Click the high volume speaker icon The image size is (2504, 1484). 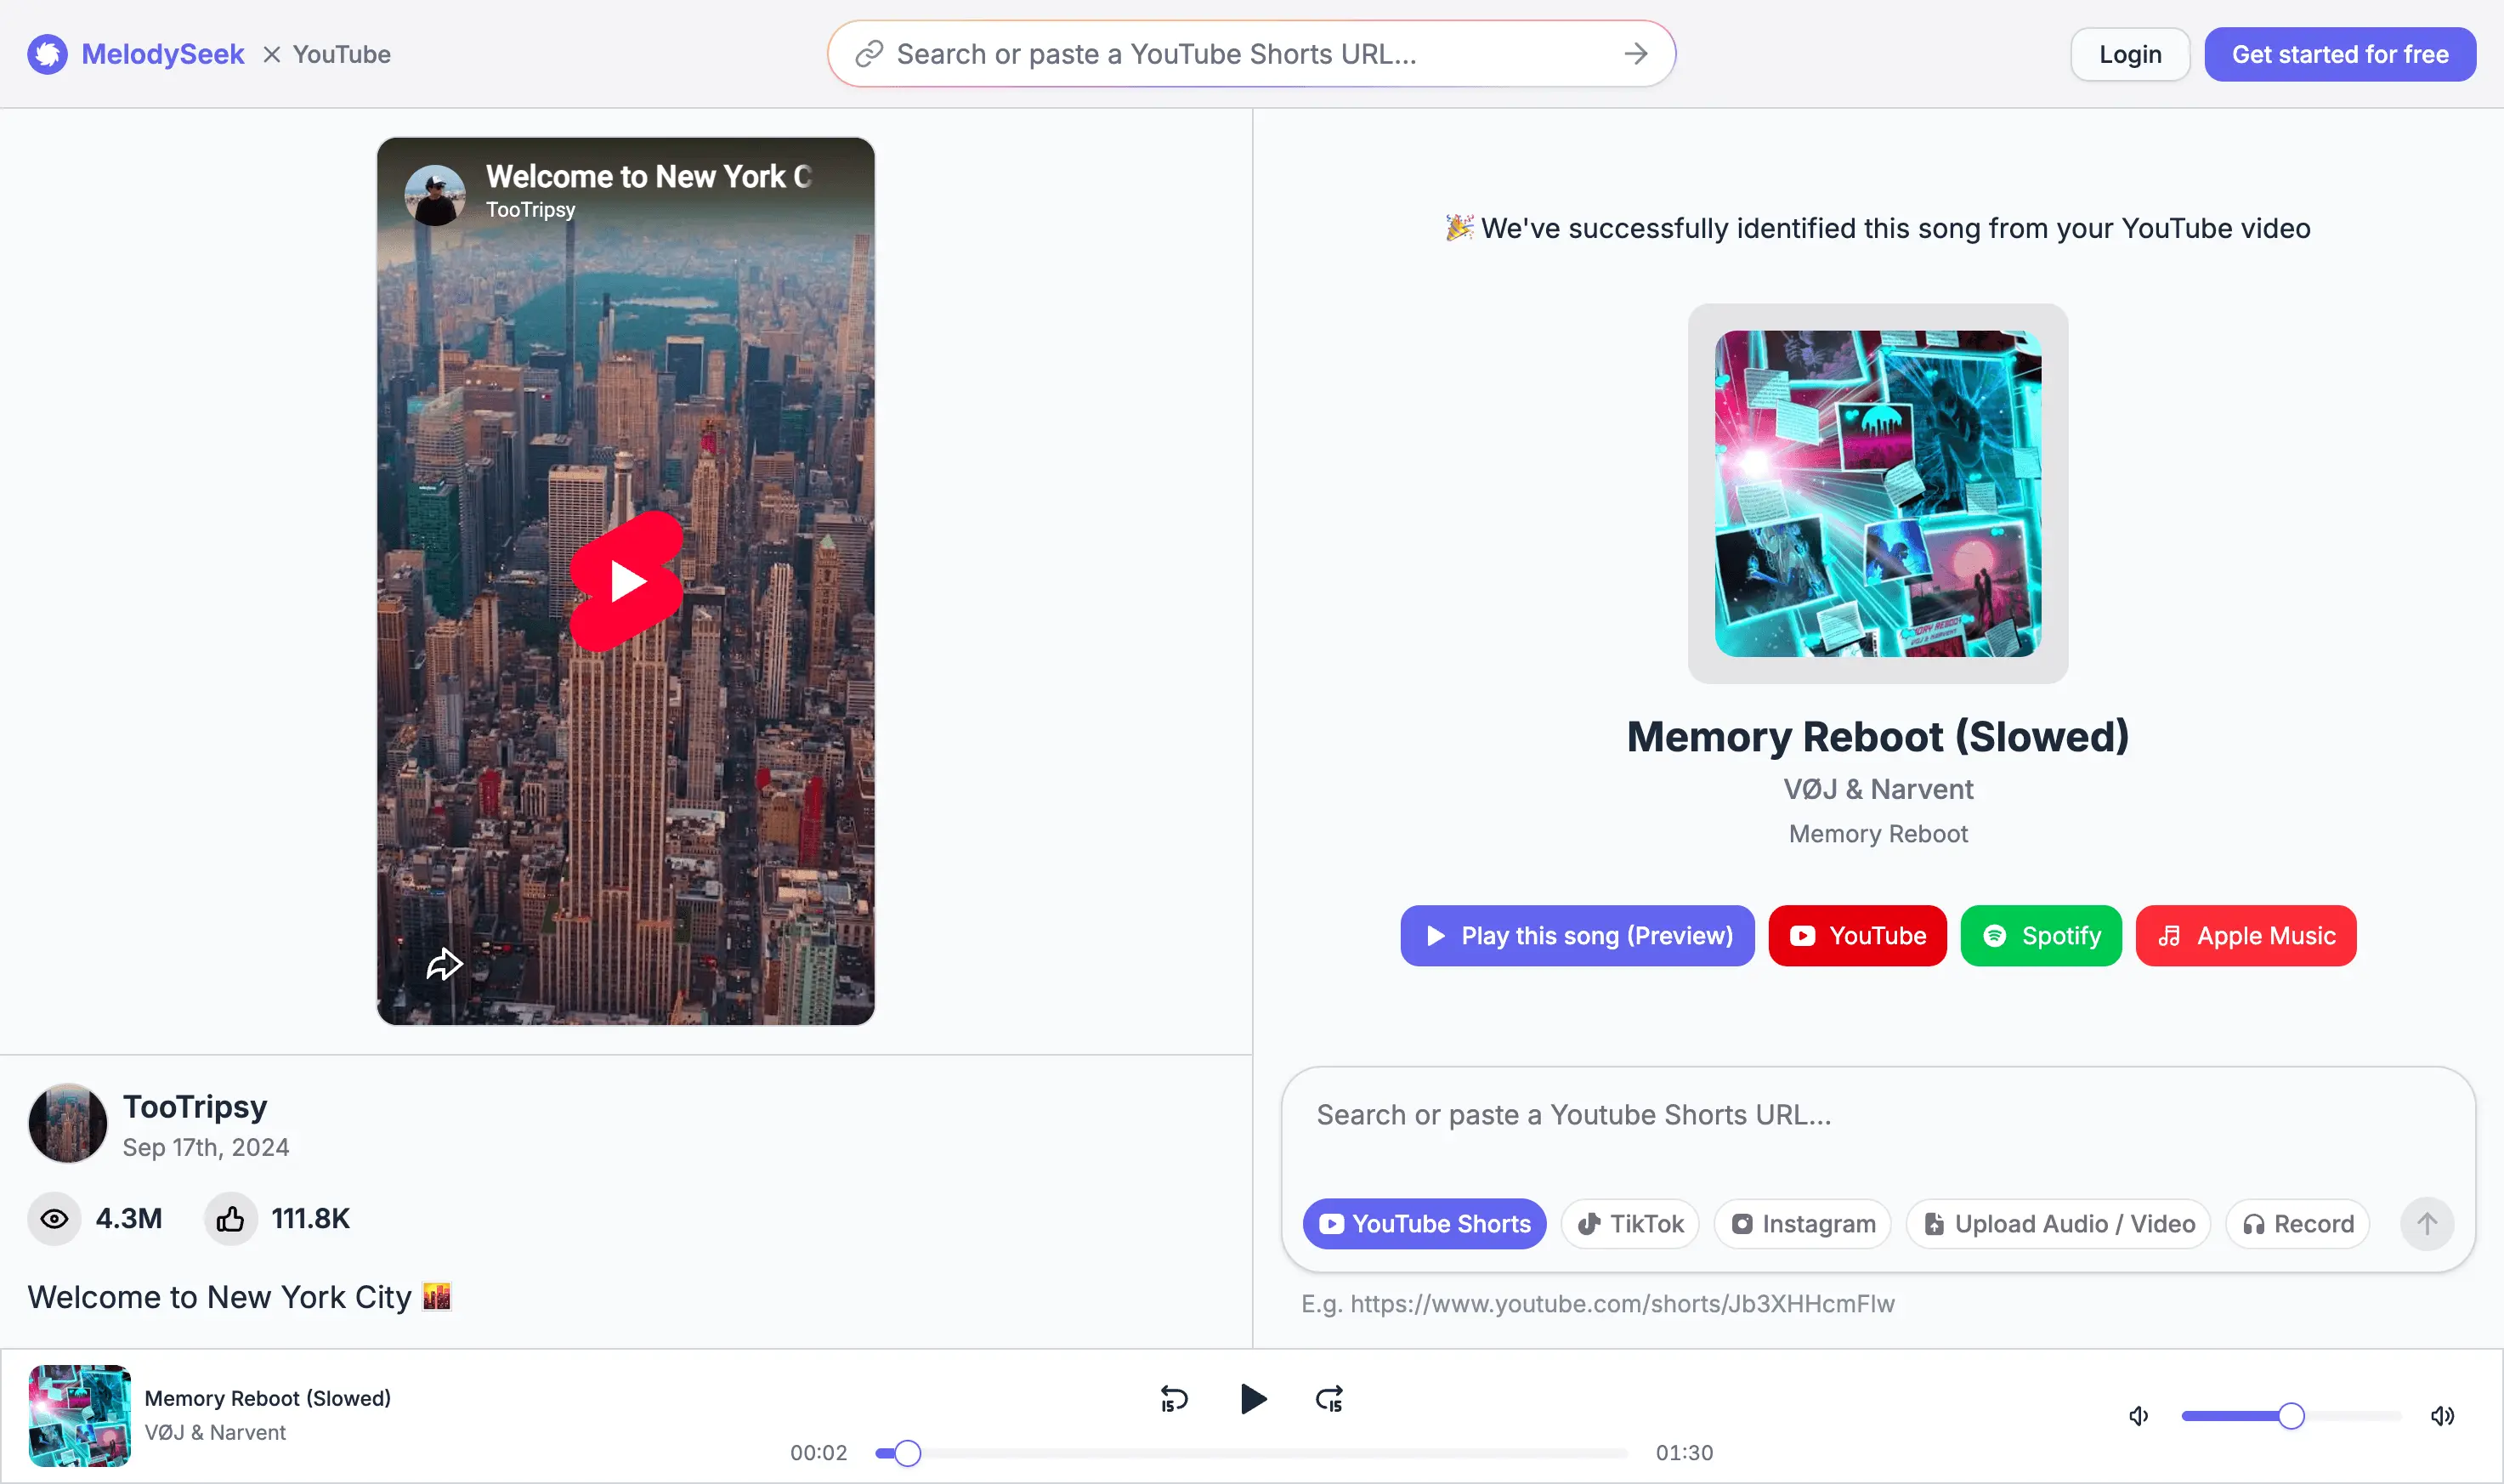coord(2442,1416)
